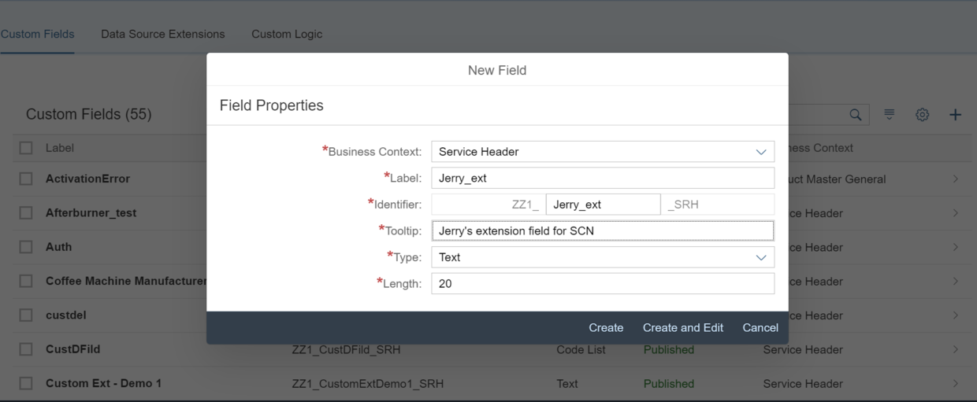Open table settings gear icon
The image size is (977, 402).
tap(922, 115)
